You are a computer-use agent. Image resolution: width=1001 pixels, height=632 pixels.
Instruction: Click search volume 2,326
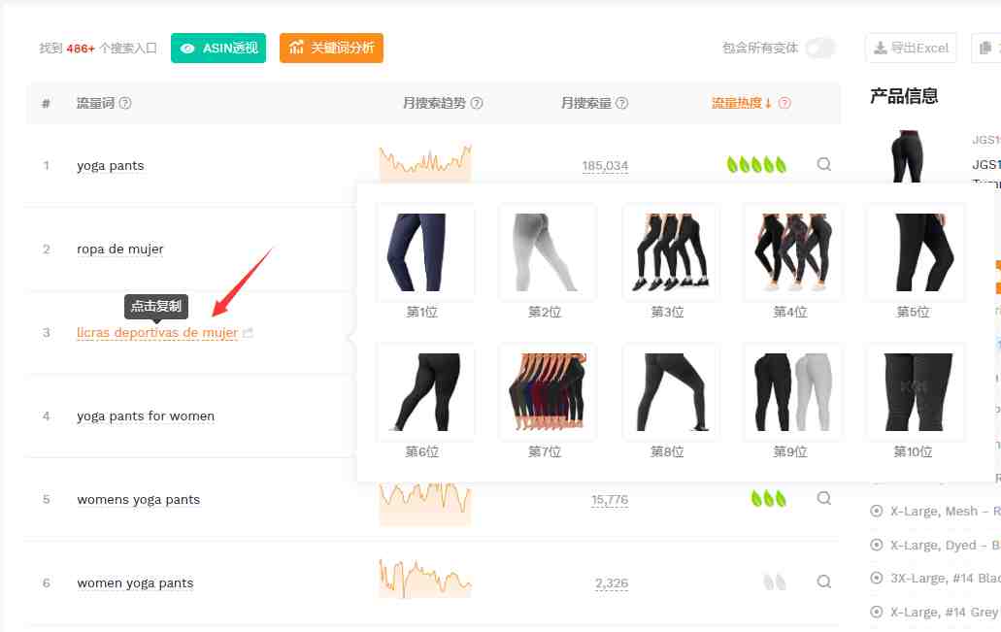click(612, 583)
